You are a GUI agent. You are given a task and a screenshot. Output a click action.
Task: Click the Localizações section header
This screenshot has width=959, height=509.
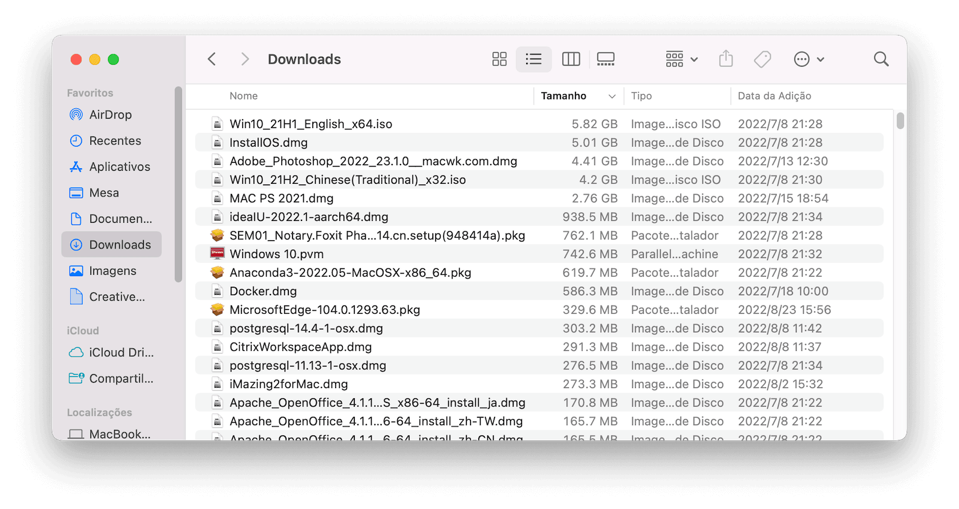pos(99,413)
